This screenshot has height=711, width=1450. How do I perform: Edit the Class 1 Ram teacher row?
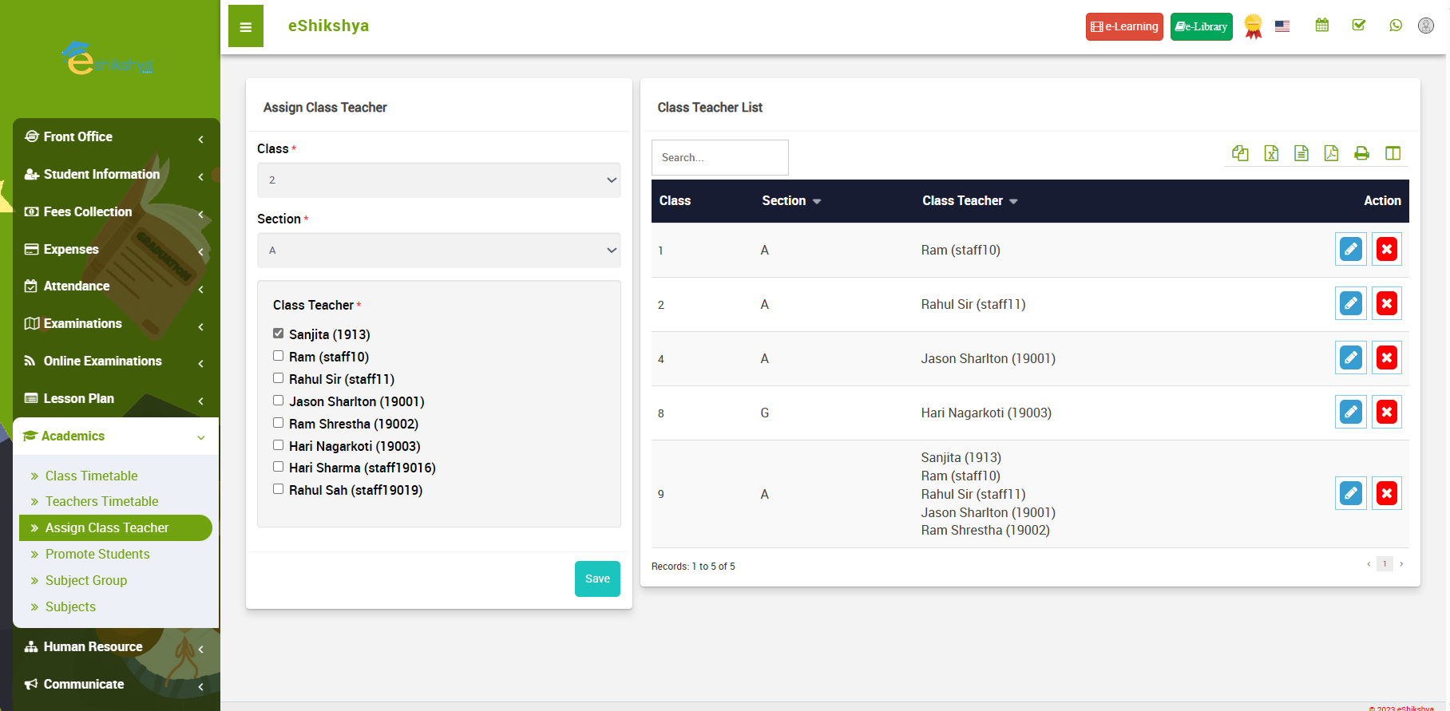pyautogui.click(x=1350, y=250)
